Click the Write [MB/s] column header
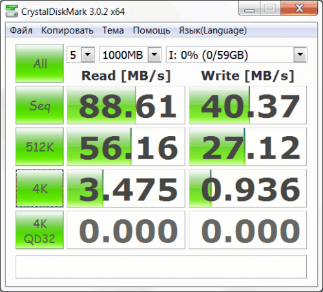 [x=247, y=76]
